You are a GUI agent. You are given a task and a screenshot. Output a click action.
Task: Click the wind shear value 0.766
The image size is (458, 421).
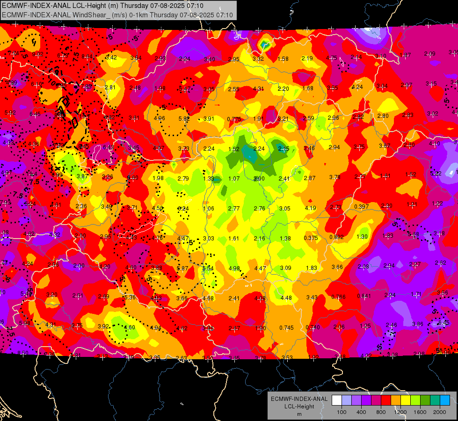pos(338,297)
